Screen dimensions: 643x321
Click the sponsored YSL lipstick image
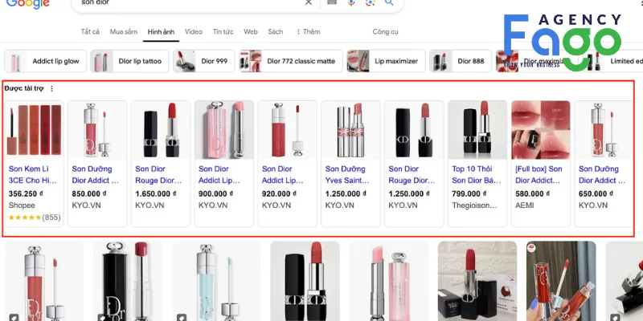(x=350, y=130)
